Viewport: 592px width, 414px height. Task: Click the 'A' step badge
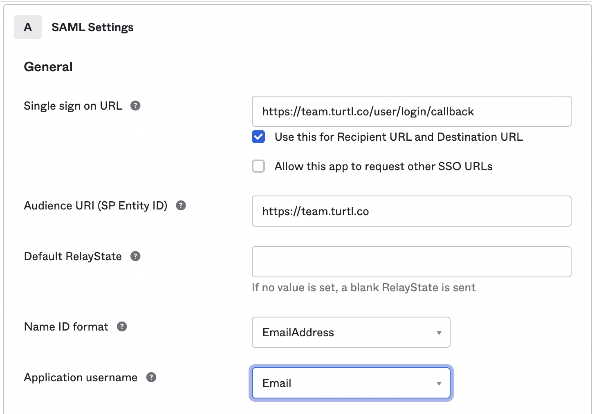[x=28, y=27]
